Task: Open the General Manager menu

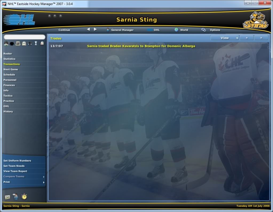Action: (122, 30)
